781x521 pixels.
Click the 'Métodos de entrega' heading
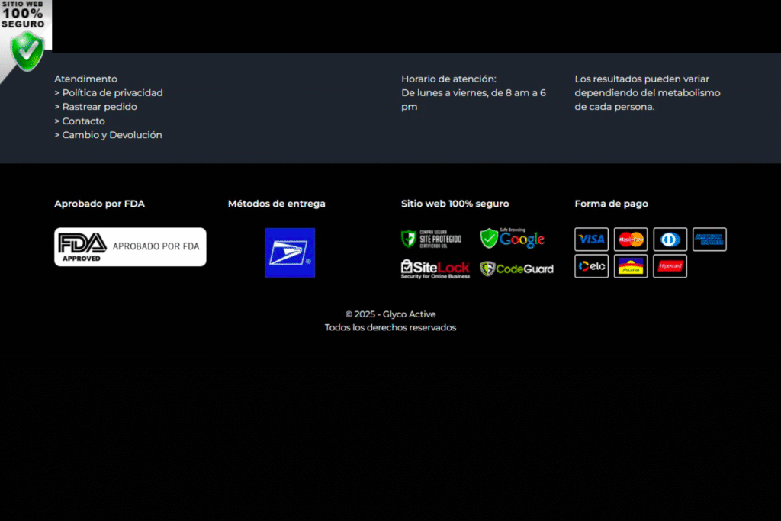click(x=276, y=204)
